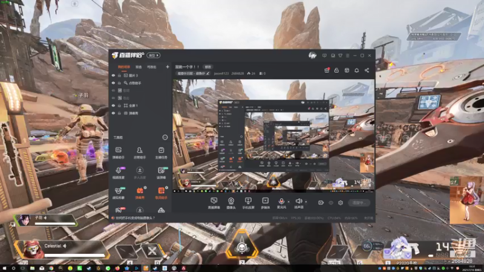The height and width of the screenshot is (272, 484).
Task: Switch to the second scene tab
Action: (x=139, y=67)
